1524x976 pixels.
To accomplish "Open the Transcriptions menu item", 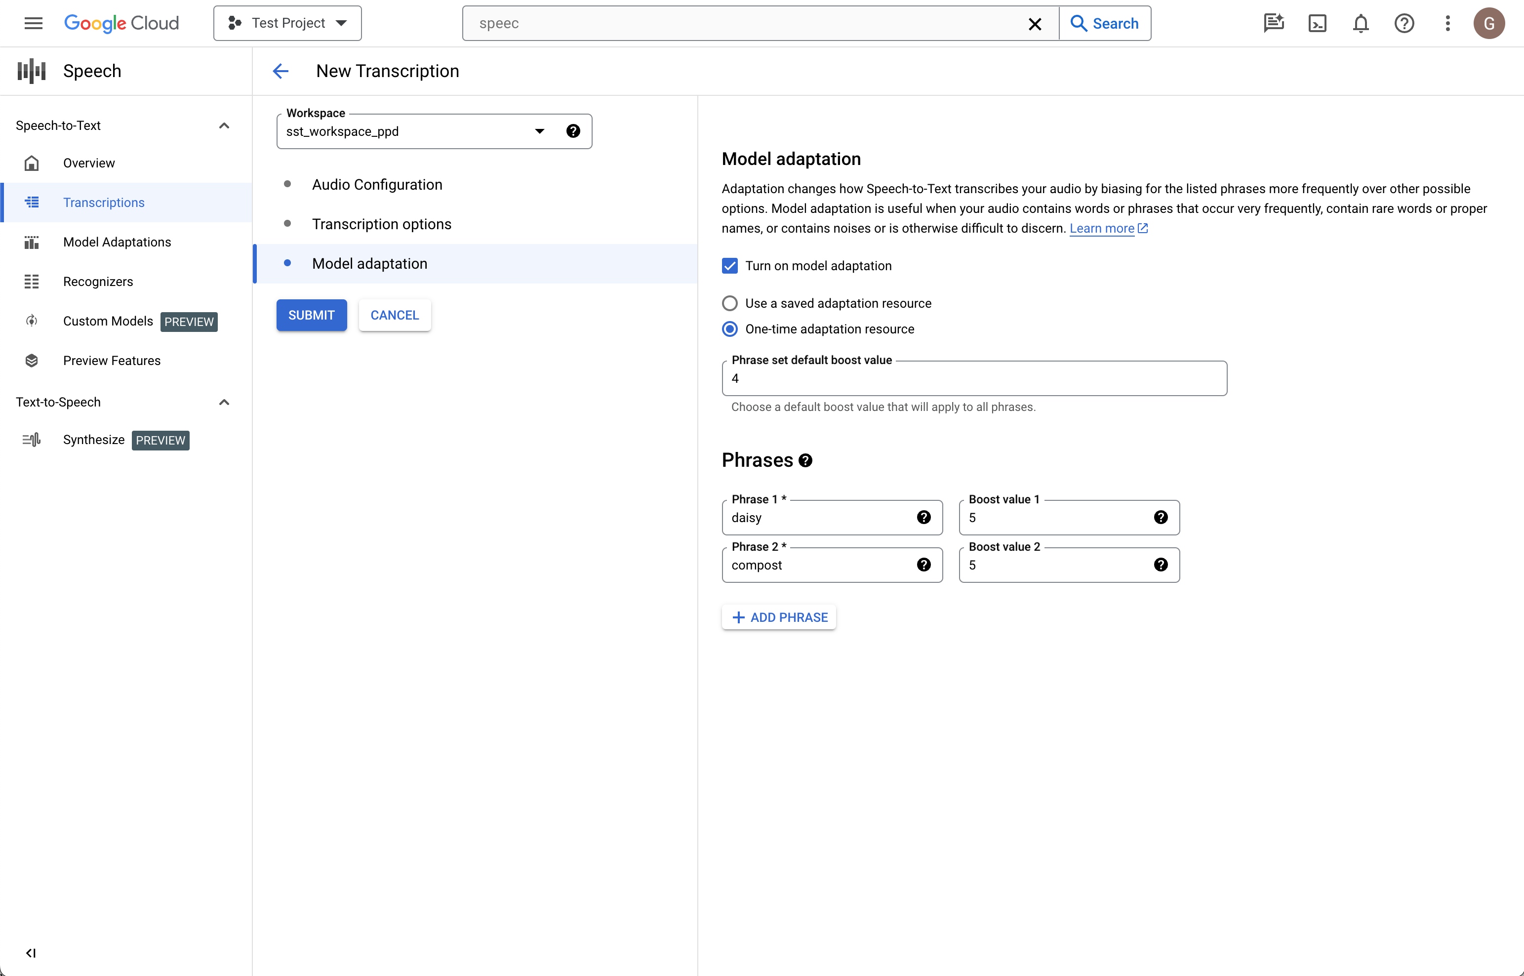I will (103, 202).
